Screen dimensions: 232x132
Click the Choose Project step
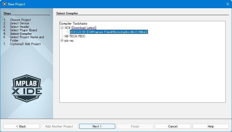point(20,20)
